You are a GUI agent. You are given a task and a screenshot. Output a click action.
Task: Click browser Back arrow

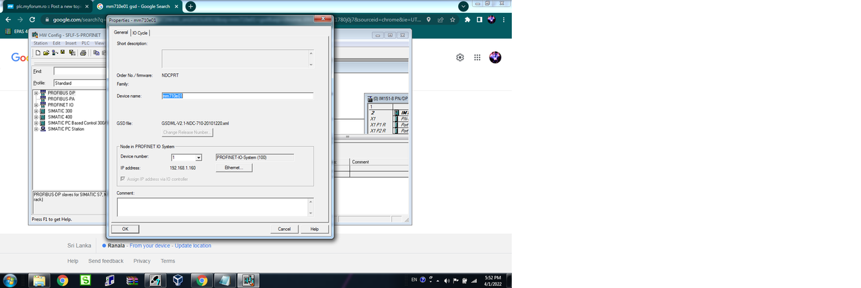tap(9, 20)
